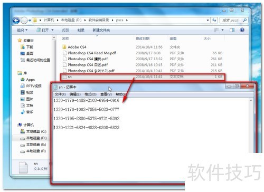Screen dimensions: 264x192
Task: Open Notepad 查看(V) menu
Action: pyautogui.click(x=106, y=94)
